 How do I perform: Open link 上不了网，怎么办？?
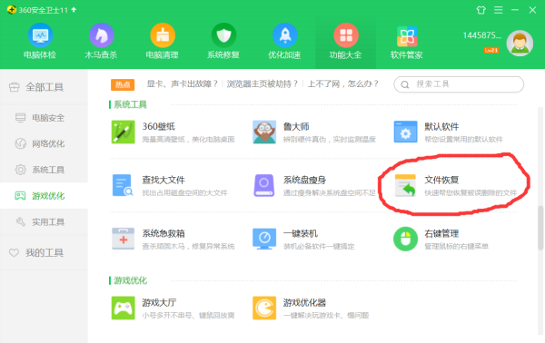tap(343, 84)
